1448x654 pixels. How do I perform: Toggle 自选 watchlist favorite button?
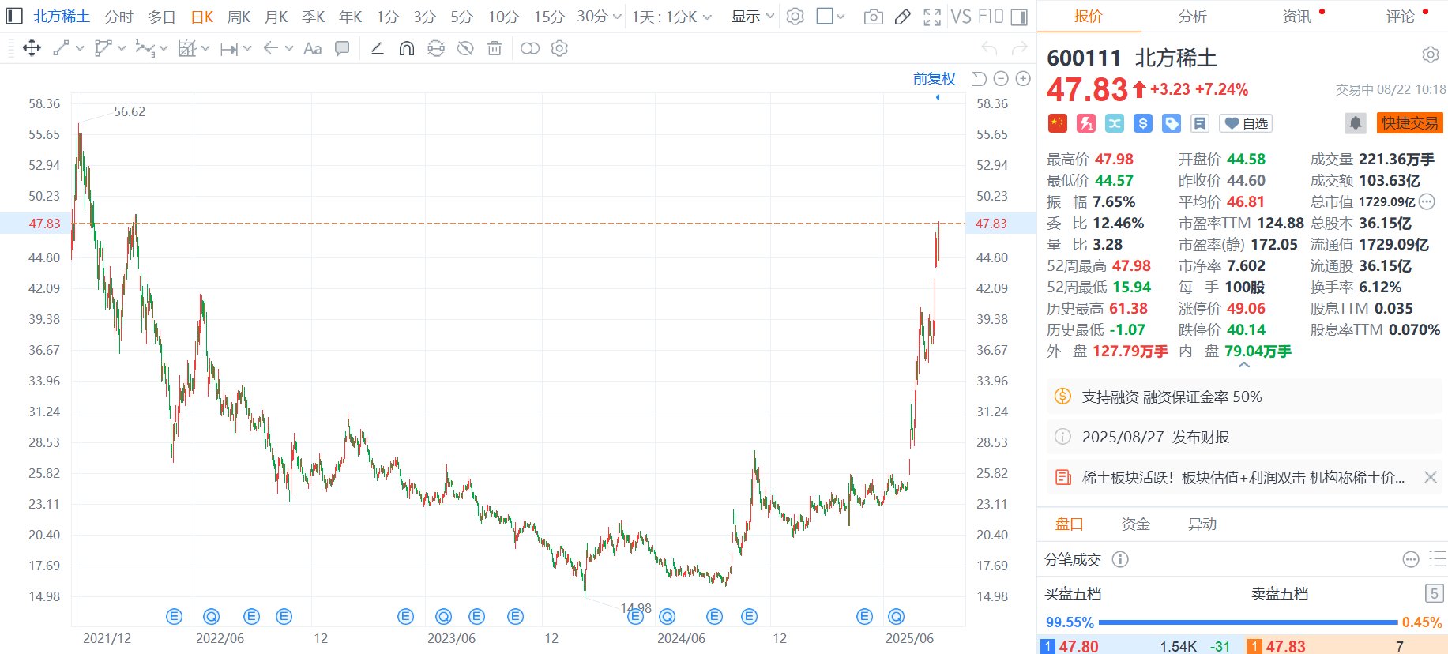[x=1246, y=123]
